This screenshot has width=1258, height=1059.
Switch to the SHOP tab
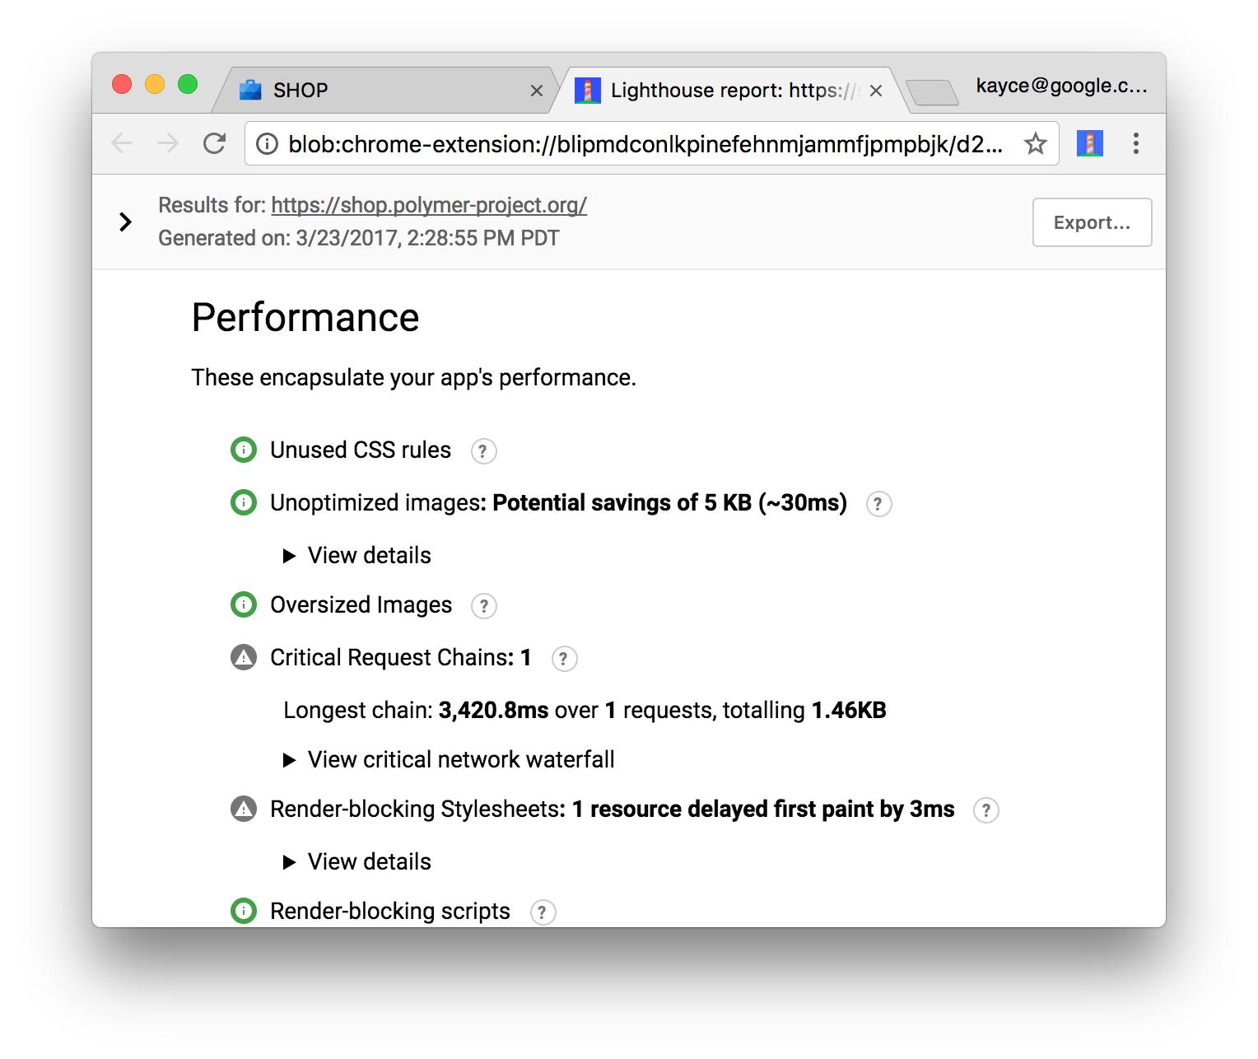click(370, 90)
